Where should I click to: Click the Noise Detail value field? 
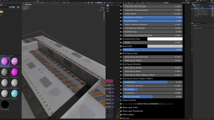[x=152, y=14]
